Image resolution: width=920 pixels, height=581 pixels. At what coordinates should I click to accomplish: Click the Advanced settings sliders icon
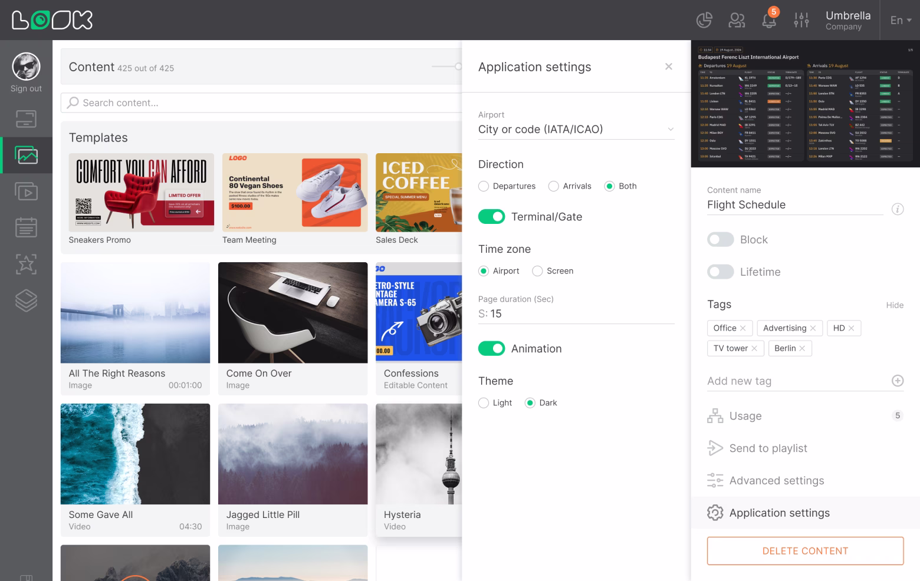click(715, 481)
